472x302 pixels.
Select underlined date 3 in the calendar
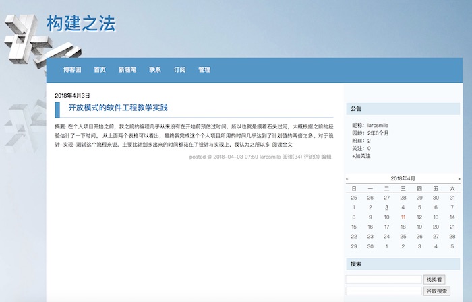click(386, 208)
